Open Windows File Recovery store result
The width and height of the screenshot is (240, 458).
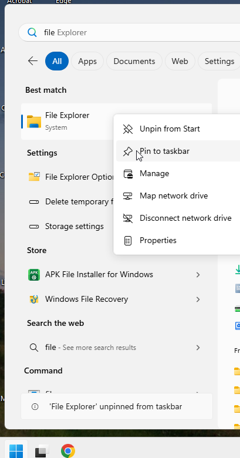coord(117,299)
